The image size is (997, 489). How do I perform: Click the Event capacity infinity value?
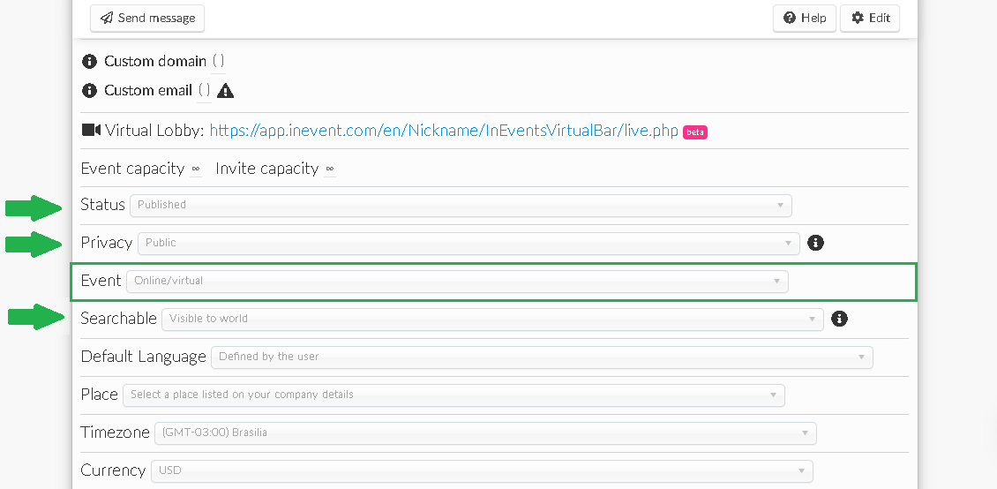[x=196, y=169]
